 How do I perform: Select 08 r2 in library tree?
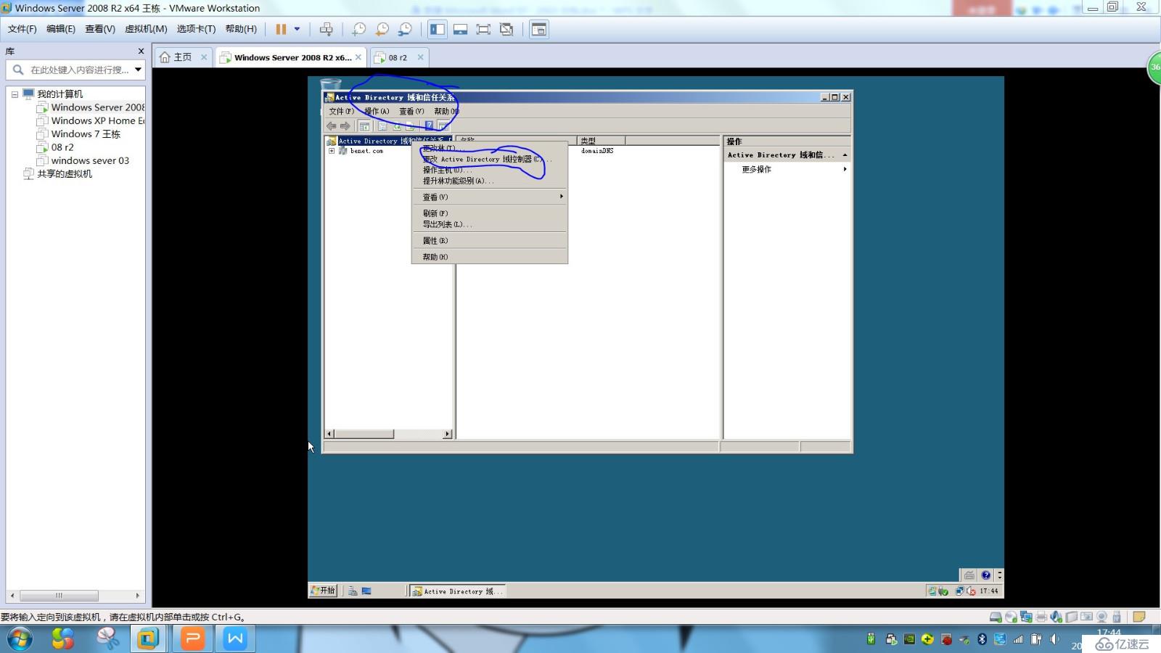click(55, 147)
